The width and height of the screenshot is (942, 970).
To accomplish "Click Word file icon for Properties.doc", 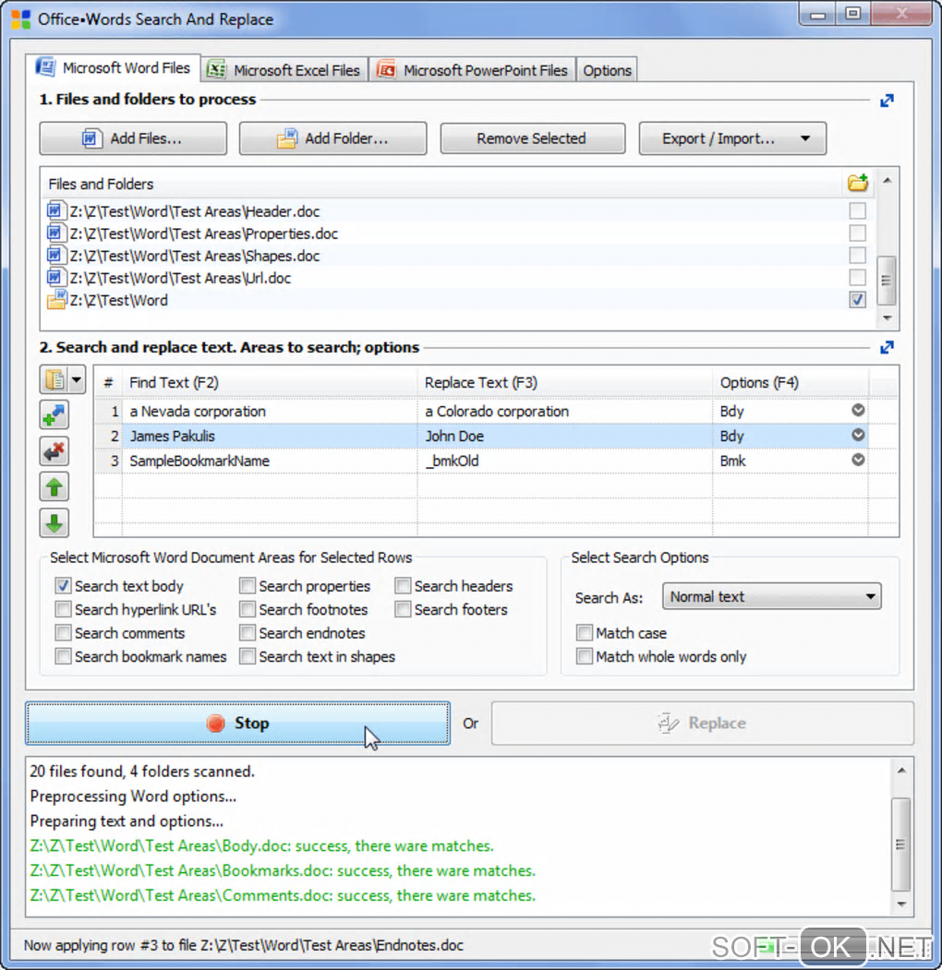I will tap(54, 234).
